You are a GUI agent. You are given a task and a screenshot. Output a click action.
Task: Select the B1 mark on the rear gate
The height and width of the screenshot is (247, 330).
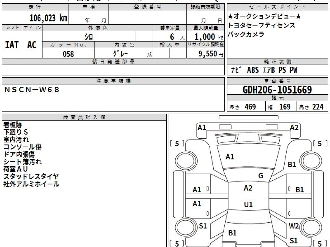click(232, 233)
